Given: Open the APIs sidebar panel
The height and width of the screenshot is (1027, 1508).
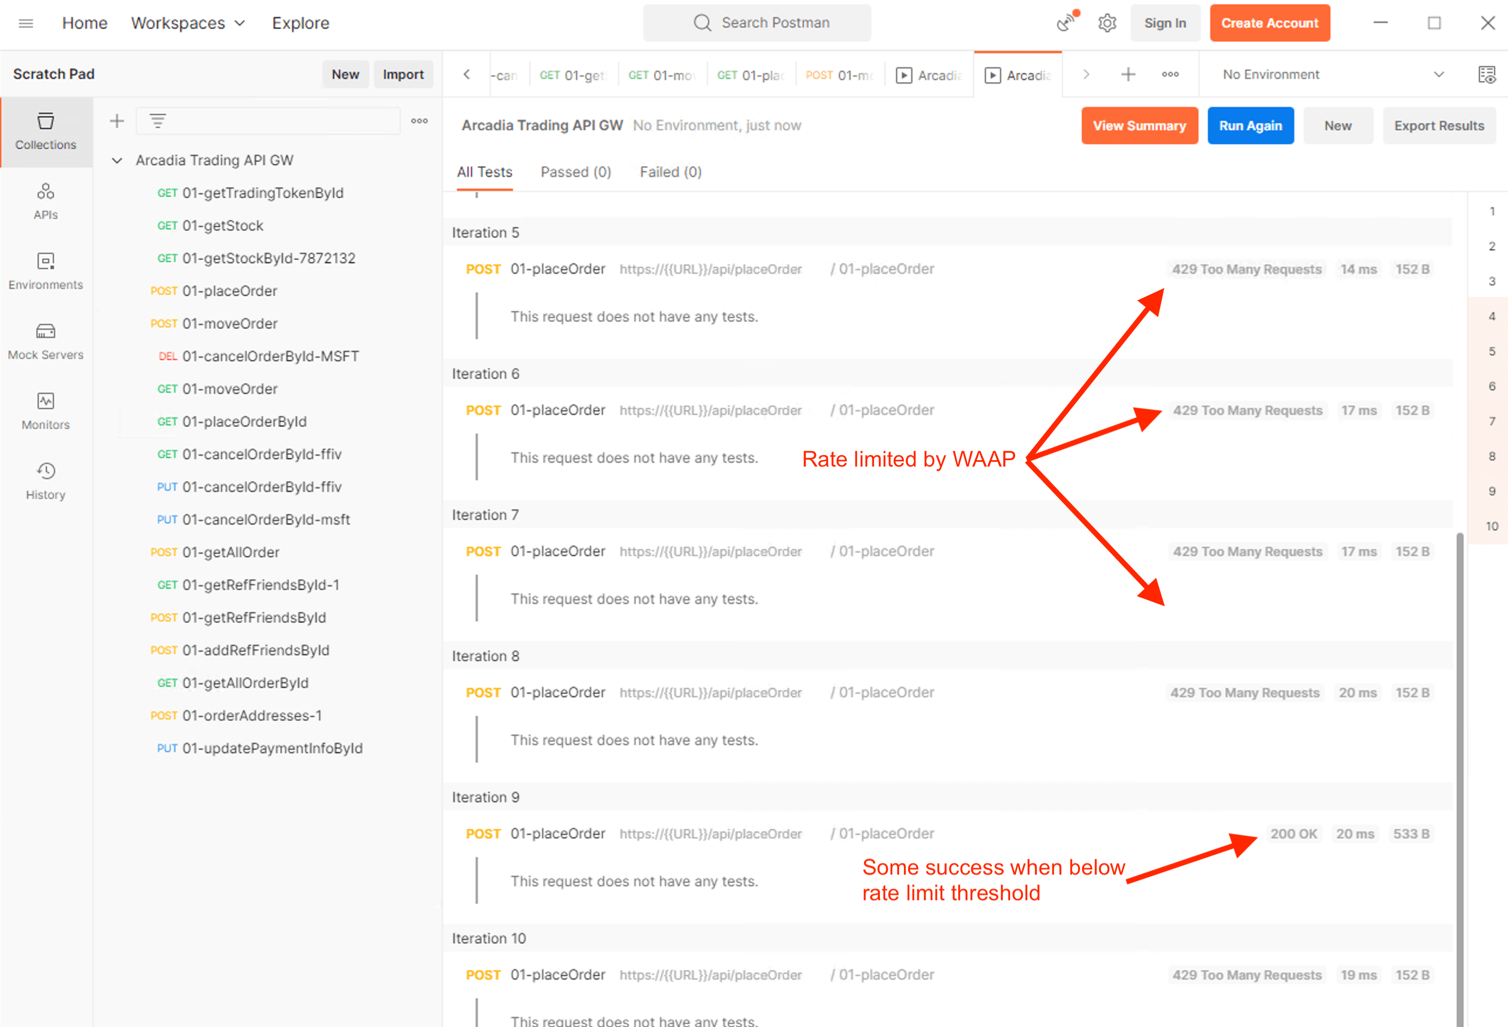Looking at the screenshot, I should (x=45, y=201).
